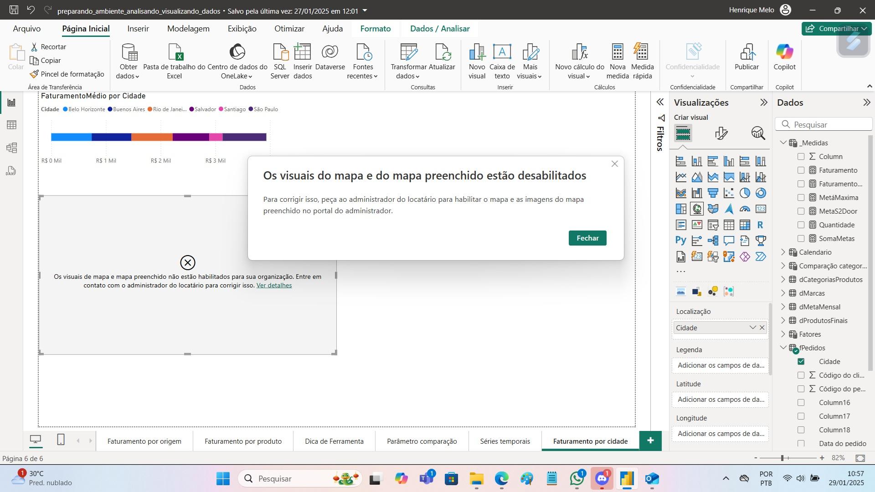
Task: Select the line chart visual
Action: tap(681, 177)
